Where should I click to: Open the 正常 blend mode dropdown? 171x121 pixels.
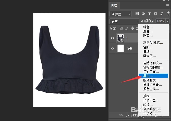tap(124, 21)
